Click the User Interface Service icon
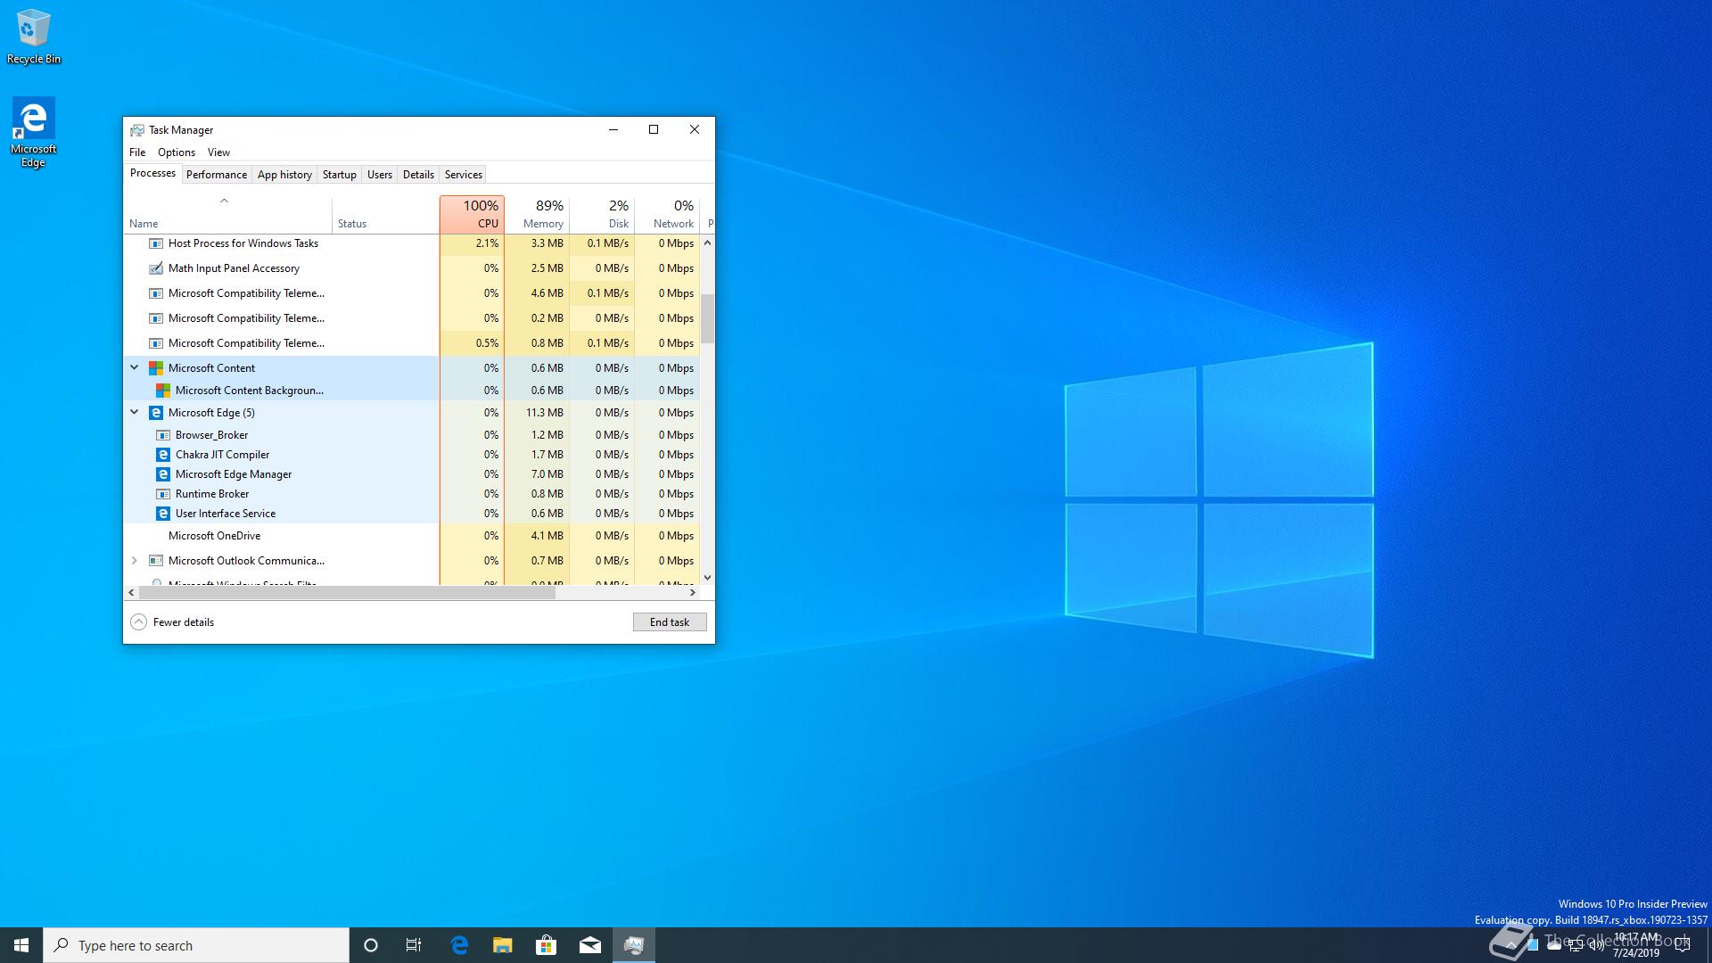 (163, 514)
